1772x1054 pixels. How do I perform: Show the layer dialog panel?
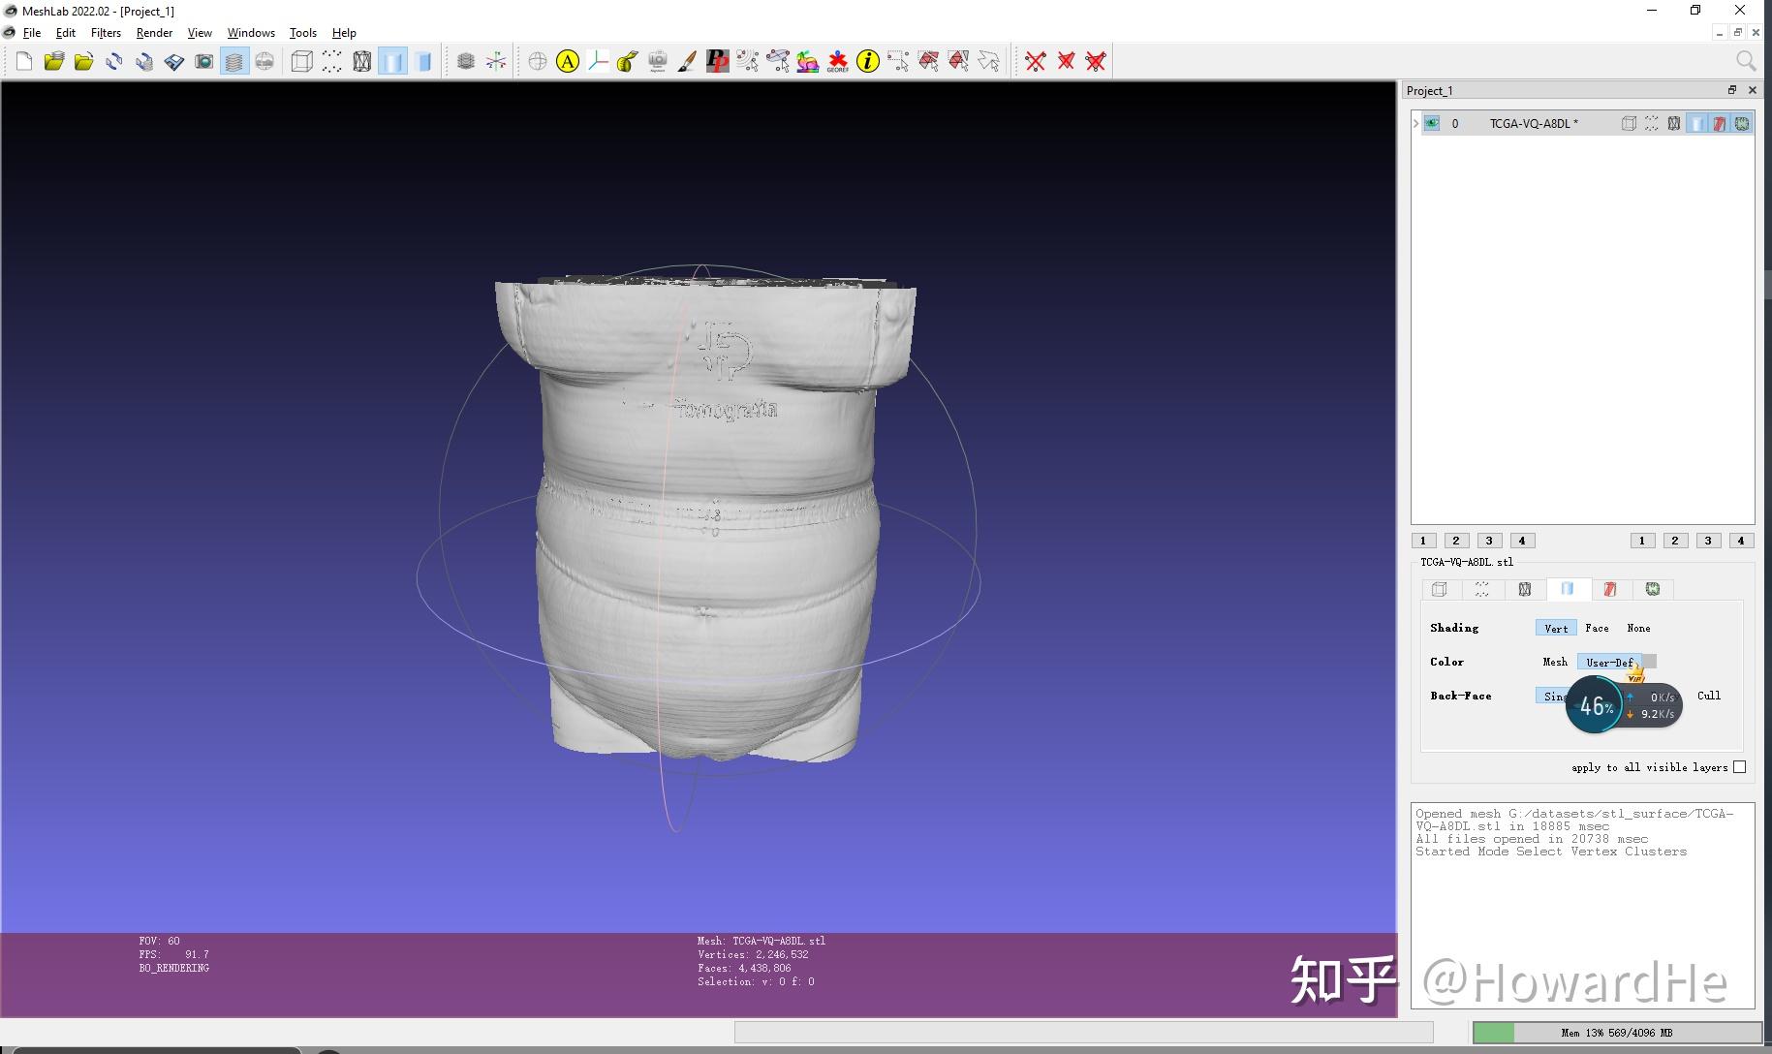(x=233, y=61)
